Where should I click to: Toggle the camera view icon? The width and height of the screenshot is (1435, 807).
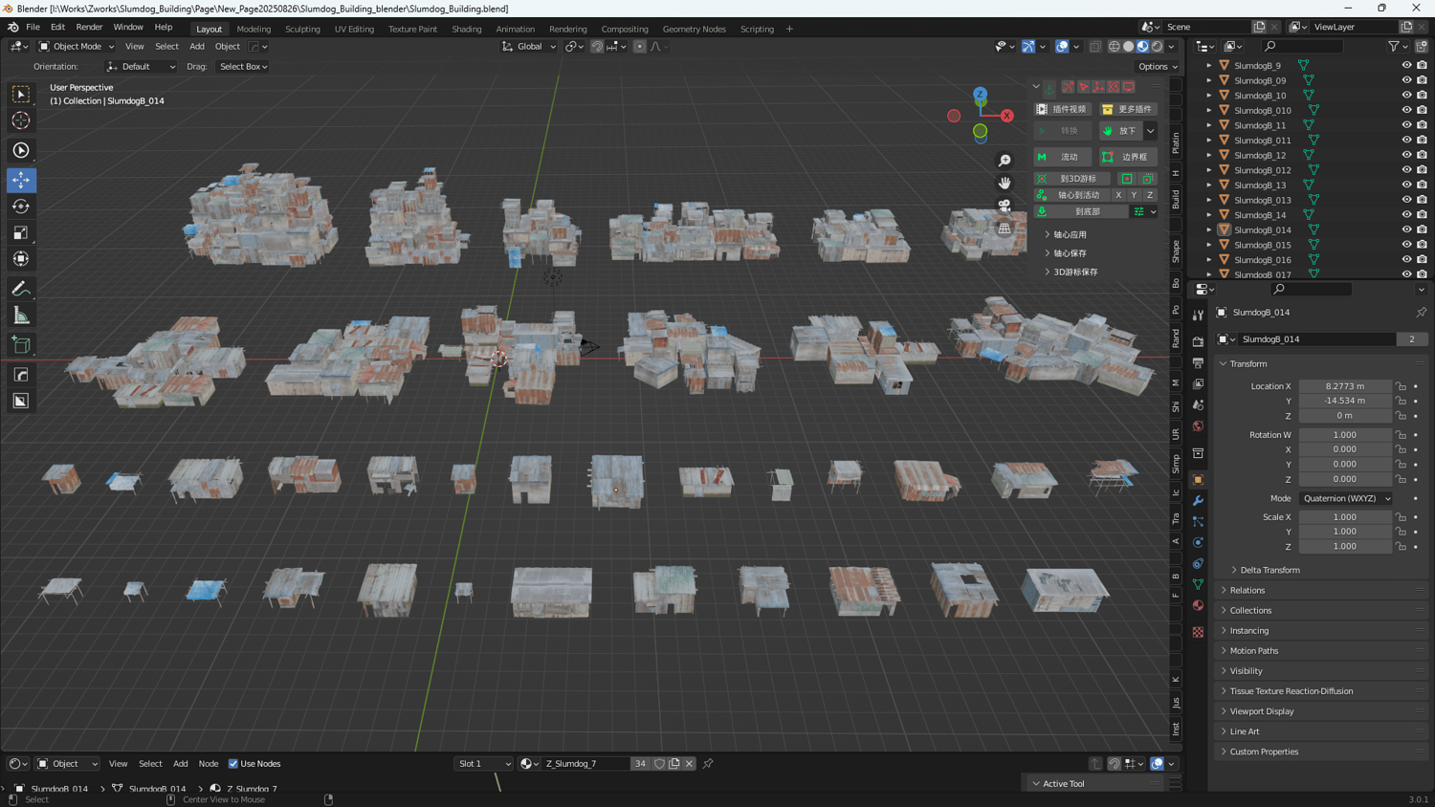1004,206
